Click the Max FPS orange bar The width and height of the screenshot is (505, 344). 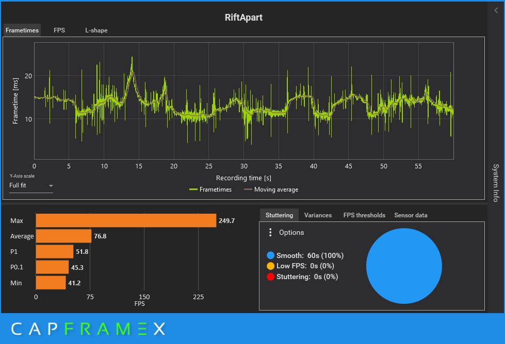[126, 220]
